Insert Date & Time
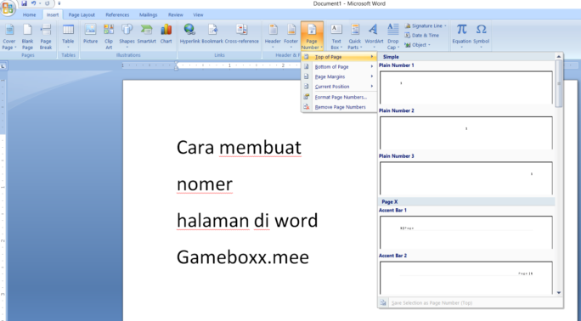 click(421, 35)
